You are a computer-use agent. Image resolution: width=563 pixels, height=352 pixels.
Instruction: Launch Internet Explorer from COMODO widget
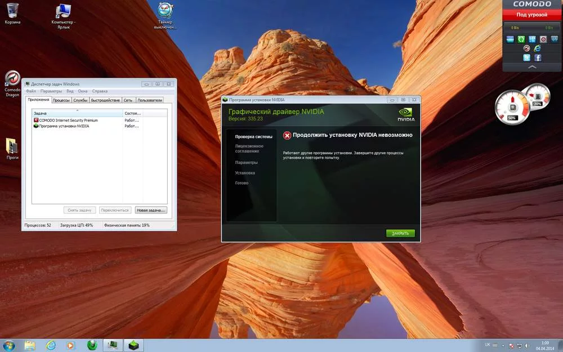coord(538,48)
